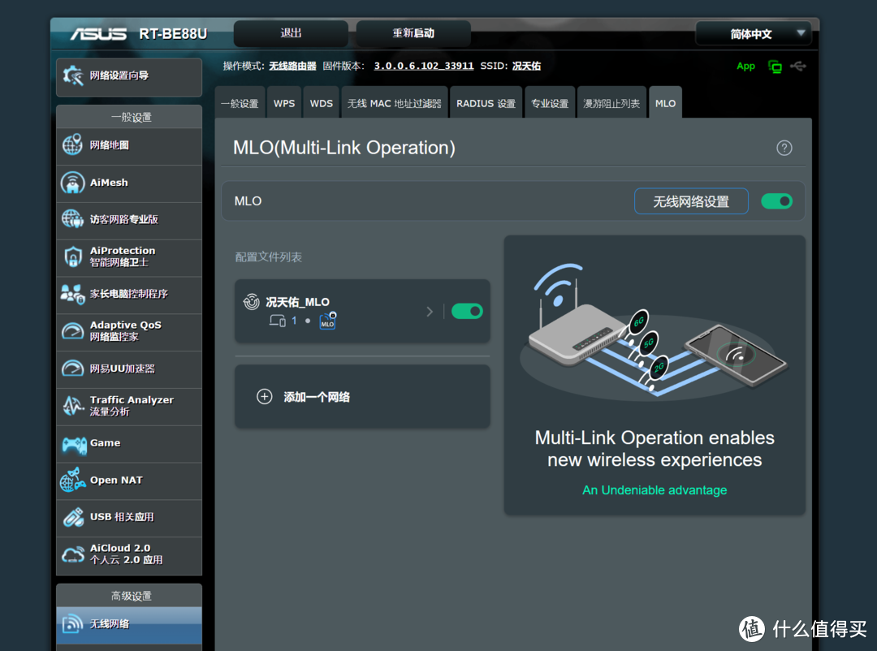Switch to the general settings (一般设置) tab
Viewport: 877px width, 651px height.
240,103
